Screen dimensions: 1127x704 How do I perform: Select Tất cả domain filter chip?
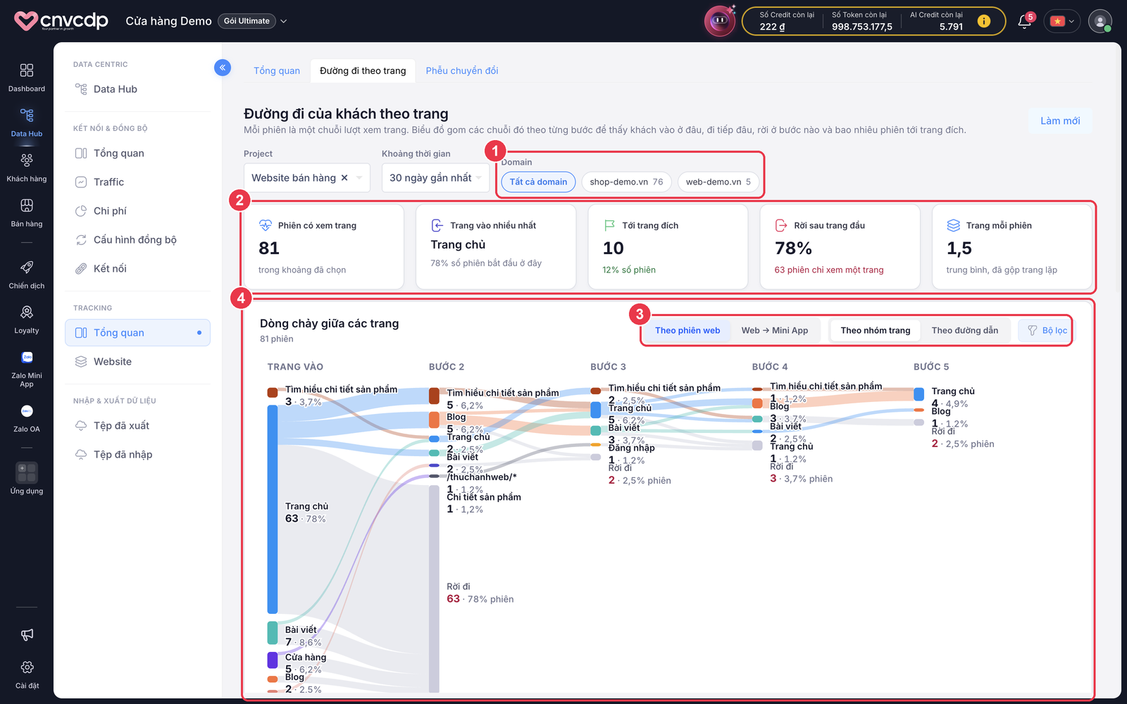[538, 182]
